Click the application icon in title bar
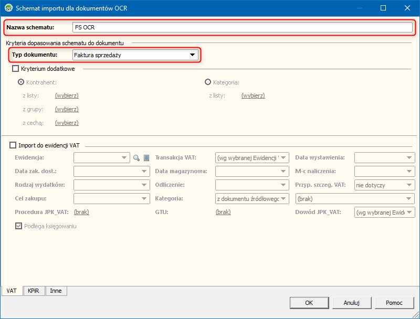Image resolution: width=420 pixels, height=319 pixels. 8,8
